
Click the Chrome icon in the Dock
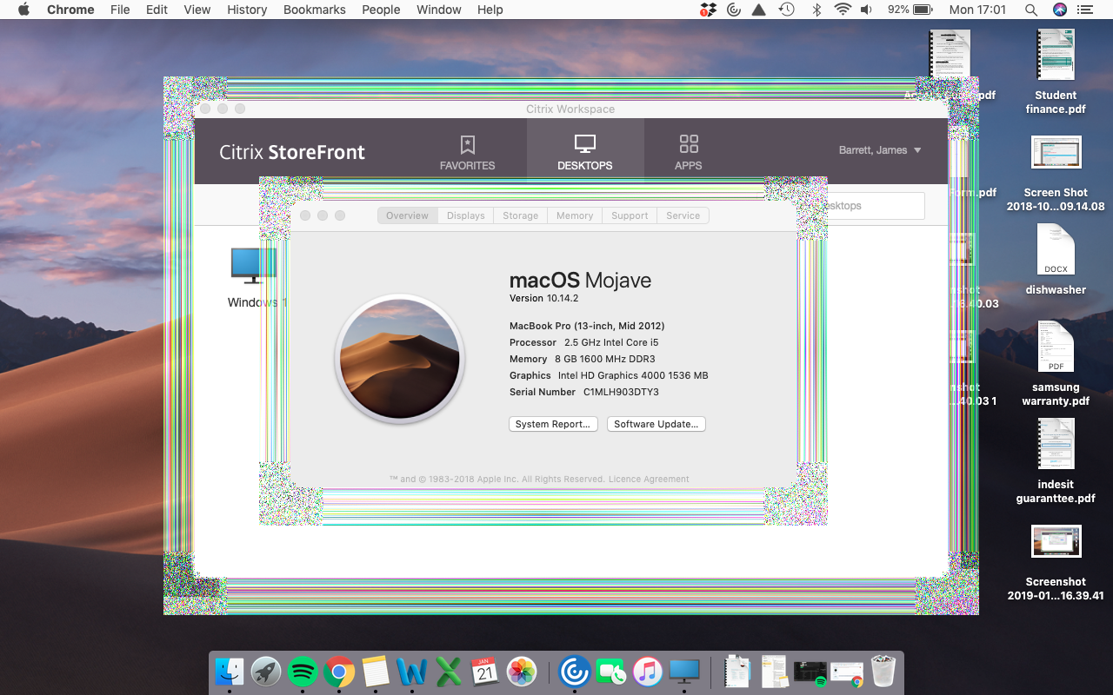(x=339, y=671)
